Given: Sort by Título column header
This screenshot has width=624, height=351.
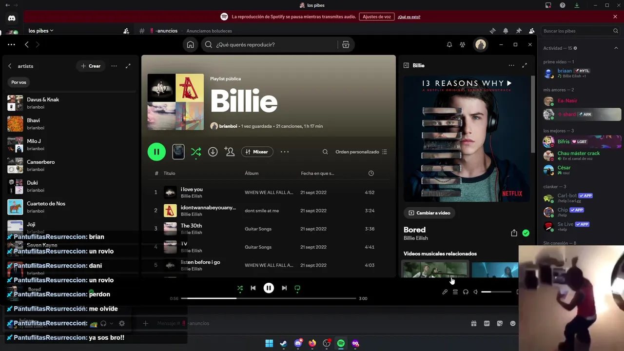Looking at the screenshot, I should click(169, 173).
